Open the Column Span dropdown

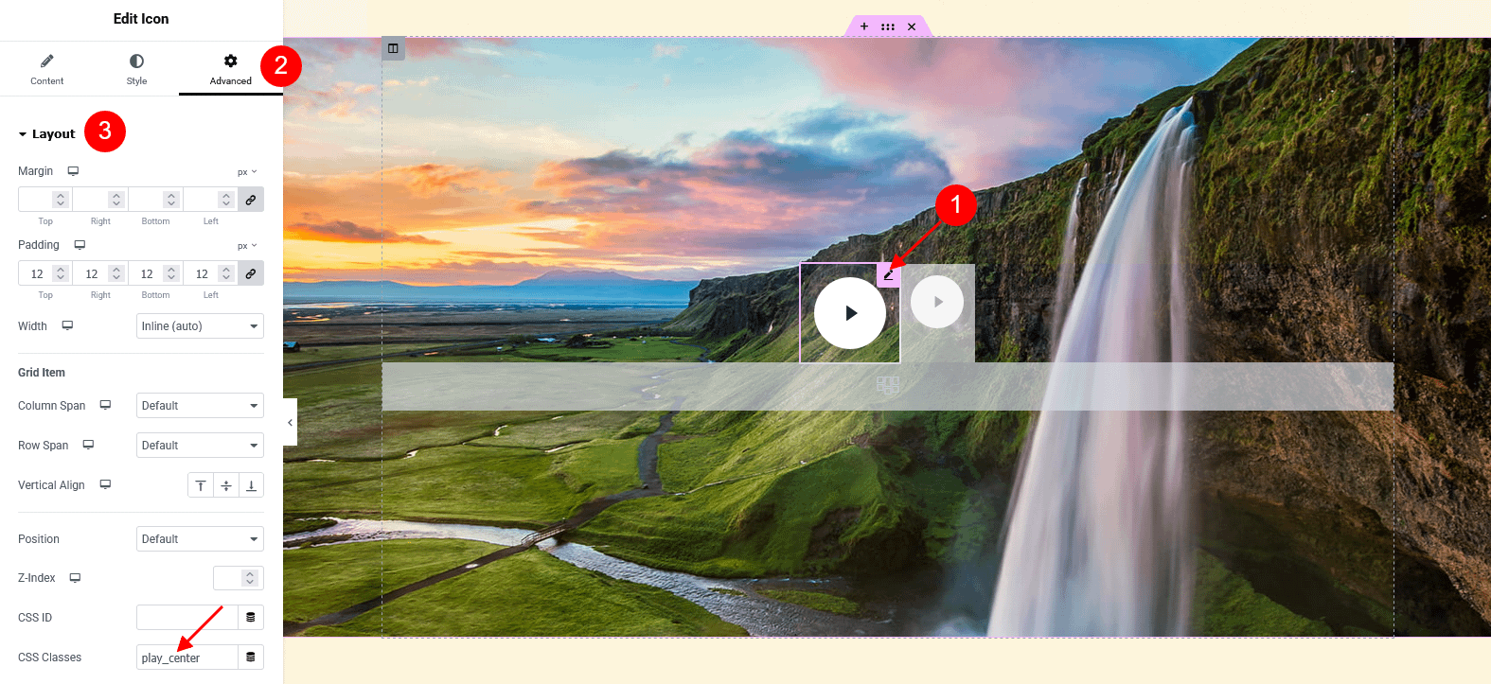pyautogui.click(x=200, y=406)
